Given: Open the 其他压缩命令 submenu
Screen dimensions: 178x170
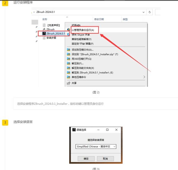Looking at the screenshot, I should (79, 77).
